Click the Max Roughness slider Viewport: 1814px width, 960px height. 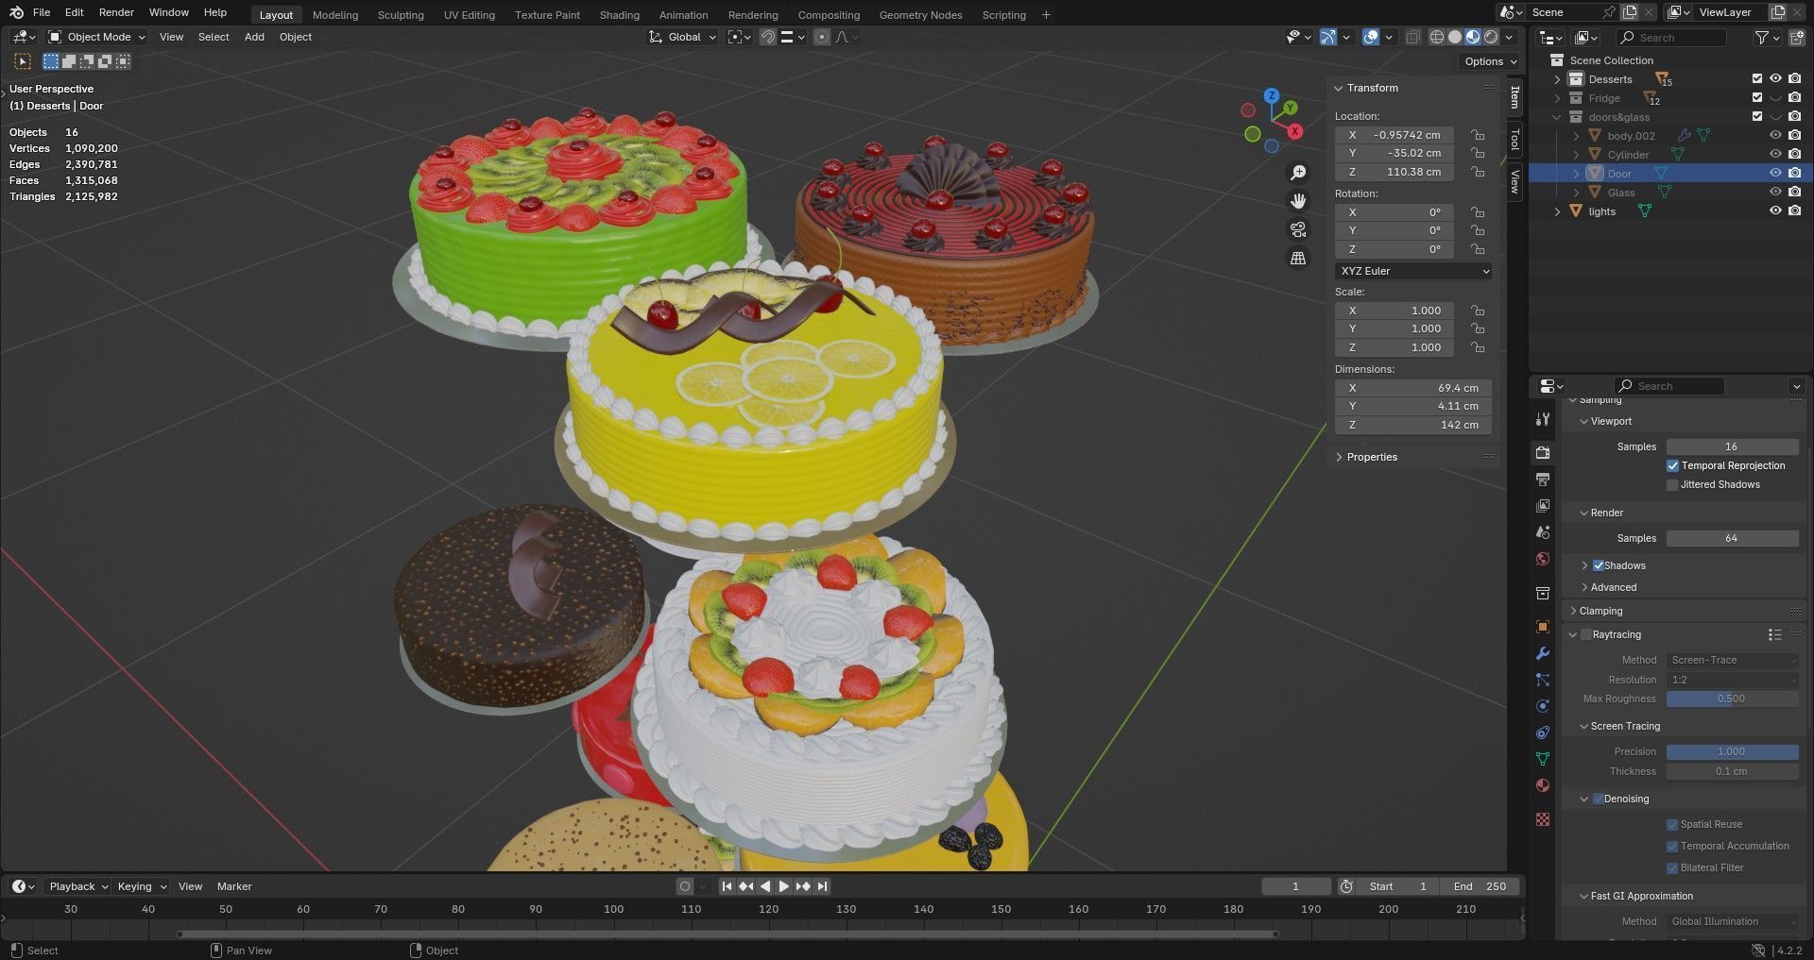(x=1732, y=699)
